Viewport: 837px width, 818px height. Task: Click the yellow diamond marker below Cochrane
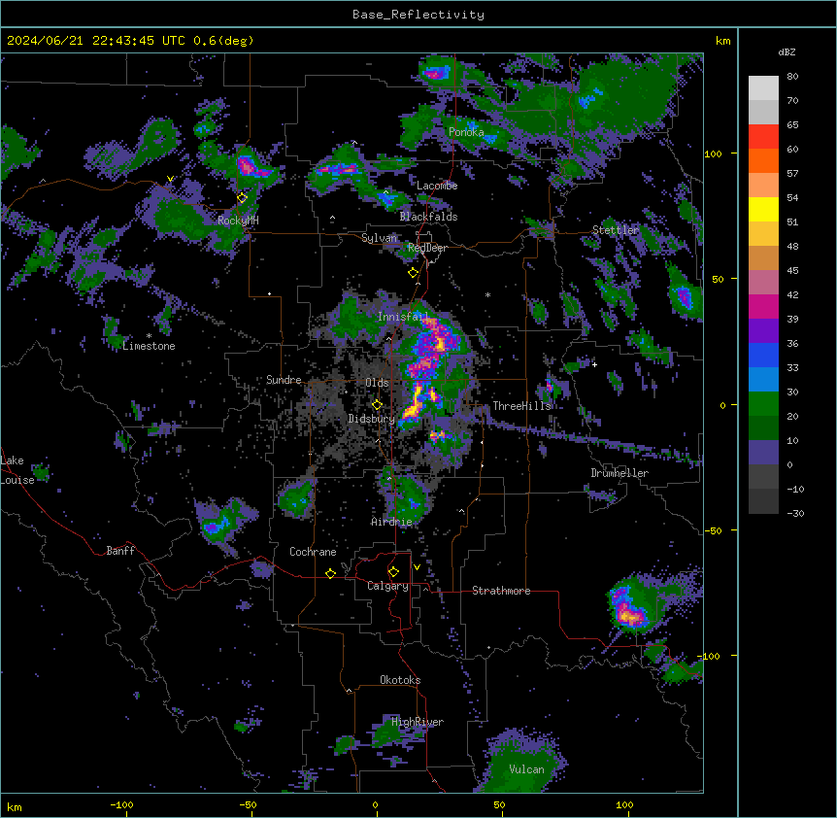pos(330,573)
